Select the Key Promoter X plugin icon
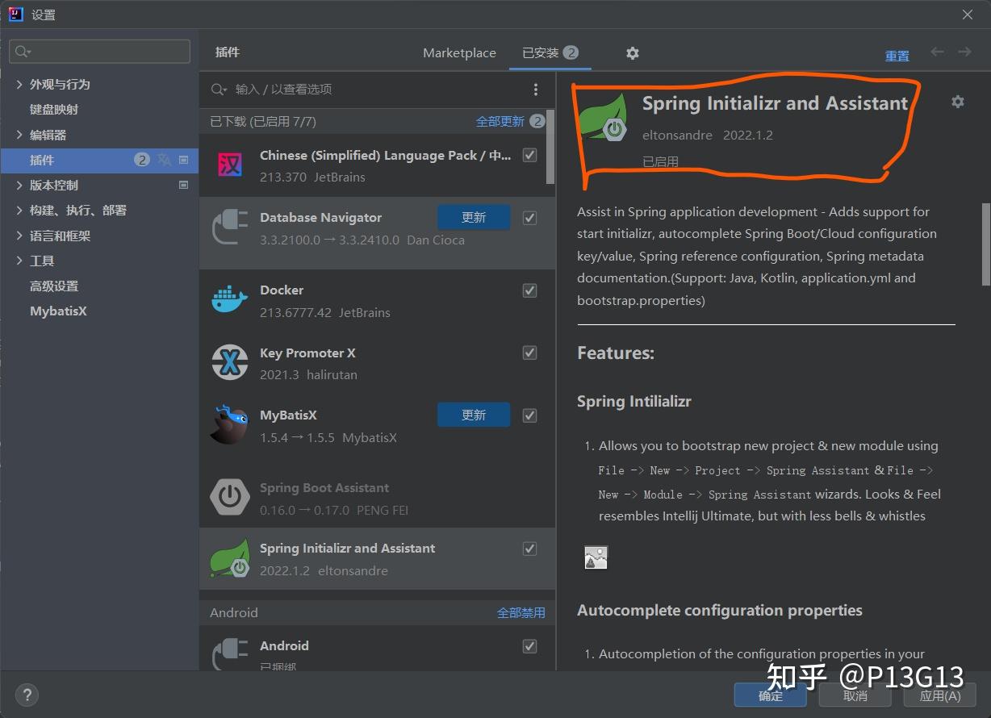Viewport: 991px width, 718px height. pyautogui.click(x=229, y=361)
